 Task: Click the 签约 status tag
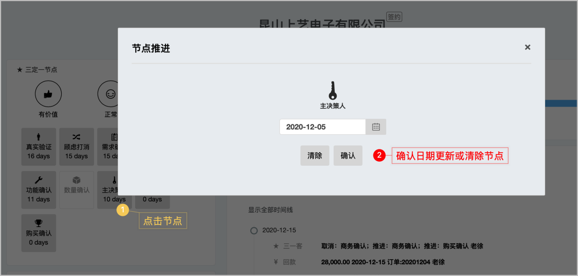pos(394,17)
